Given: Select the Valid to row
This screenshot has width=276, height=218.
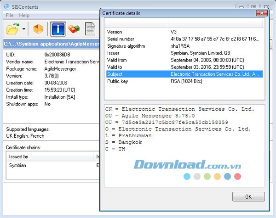Looking at the screenshot, I should [115, 67].
